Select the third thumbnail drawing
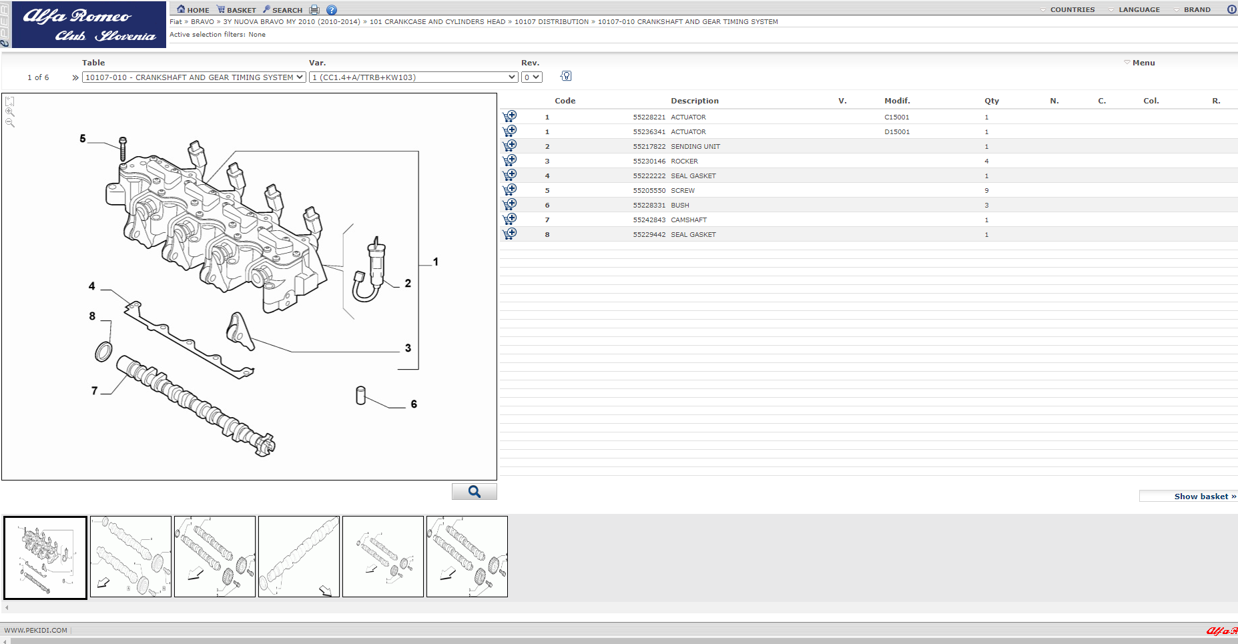1238x644 pixels. [x=215, y=557]
